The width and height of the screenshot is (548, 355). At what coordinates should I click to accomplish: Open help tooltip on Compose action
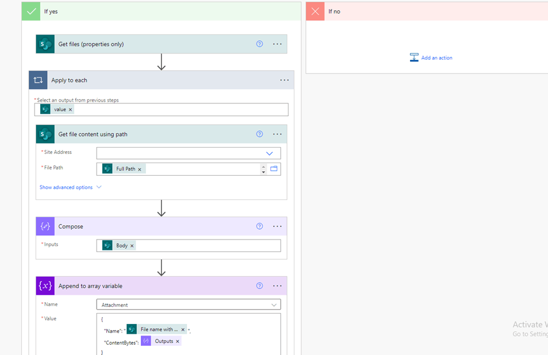(259, 226)
